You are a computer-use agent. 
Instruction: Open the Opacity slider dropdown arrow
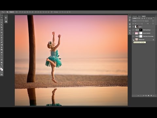(x=153, y=21)
